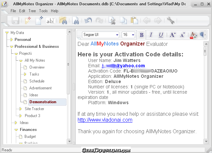Viewport: 212px width, 153px height.
Task: Show more formatting toolbar buttons arrow
Action: 205,35
